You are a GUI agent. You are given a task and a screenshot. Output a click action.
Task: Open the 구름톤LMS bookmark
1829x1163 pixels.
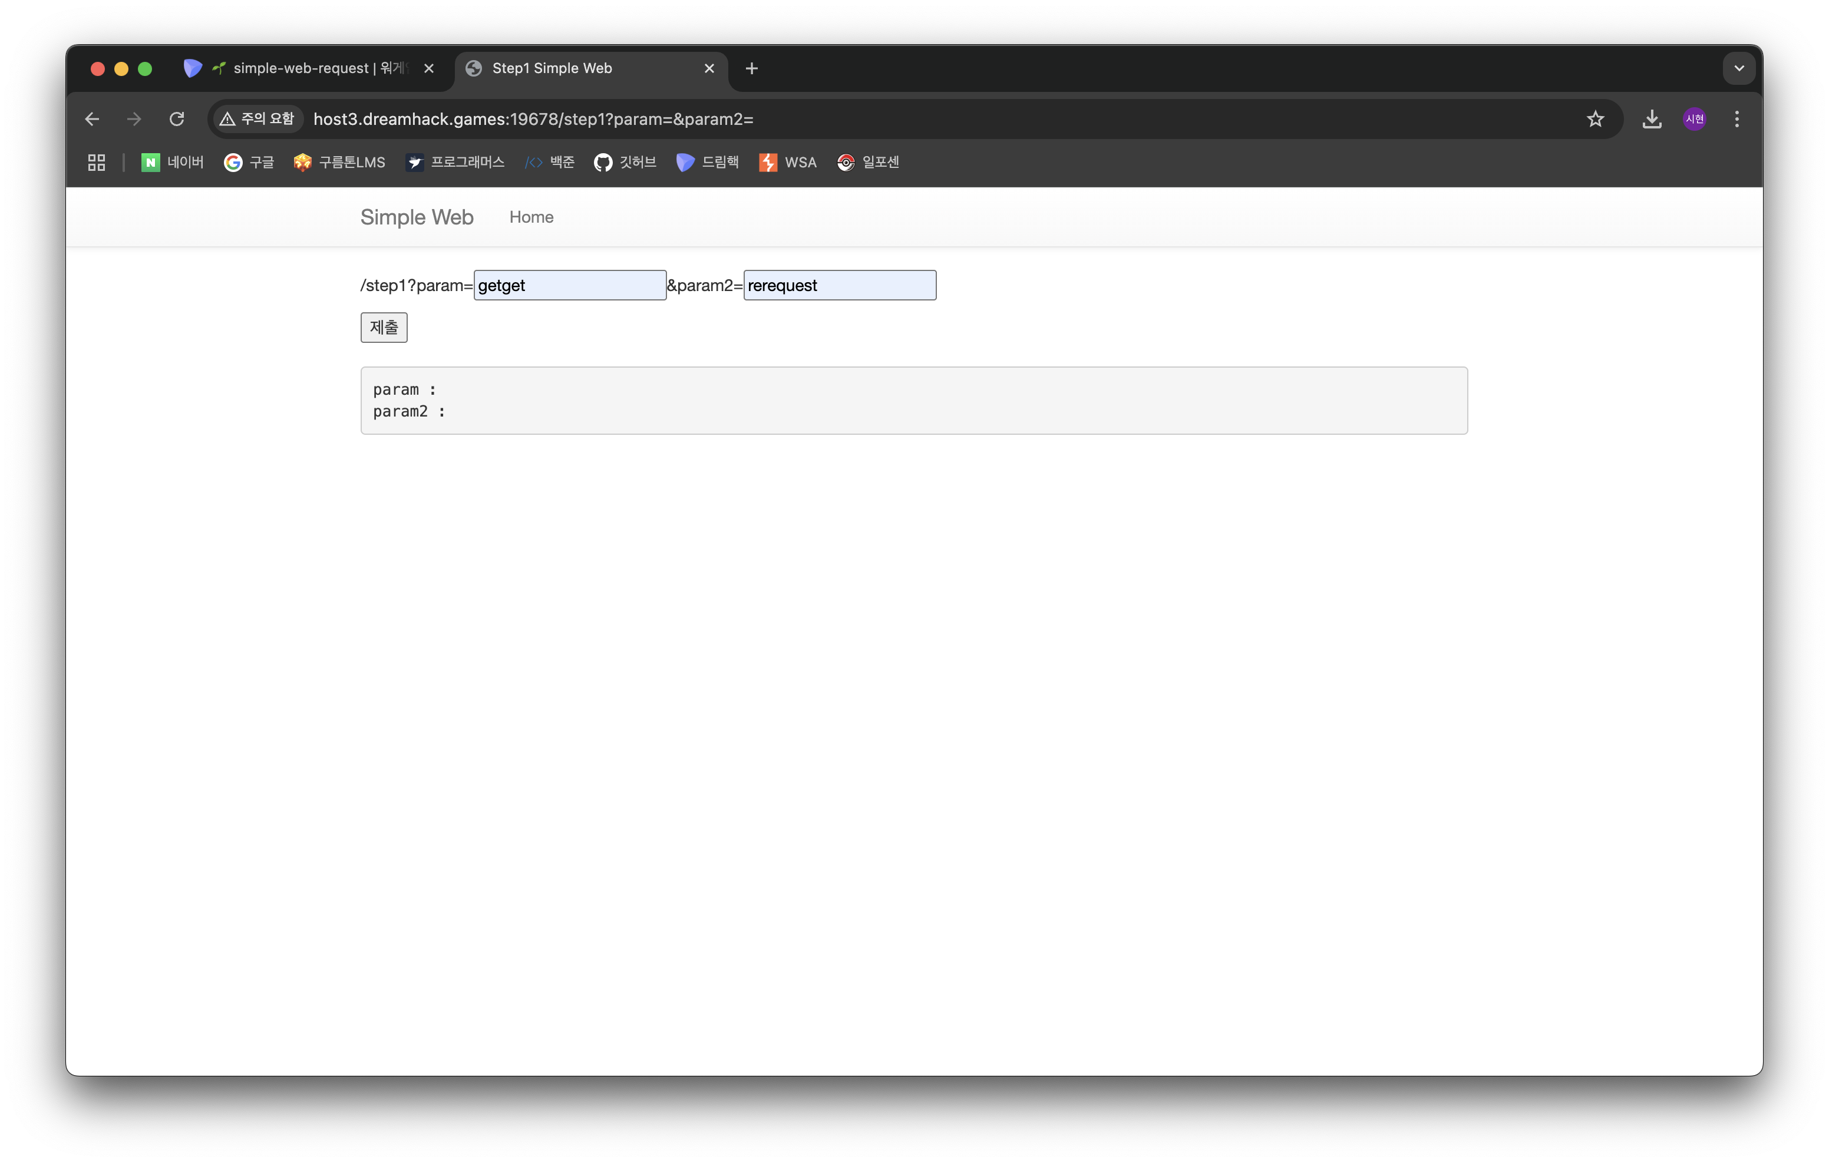(339, 163)
